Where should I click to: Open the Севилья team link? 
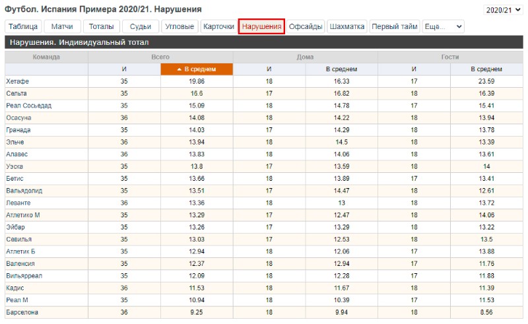(19, 239)
